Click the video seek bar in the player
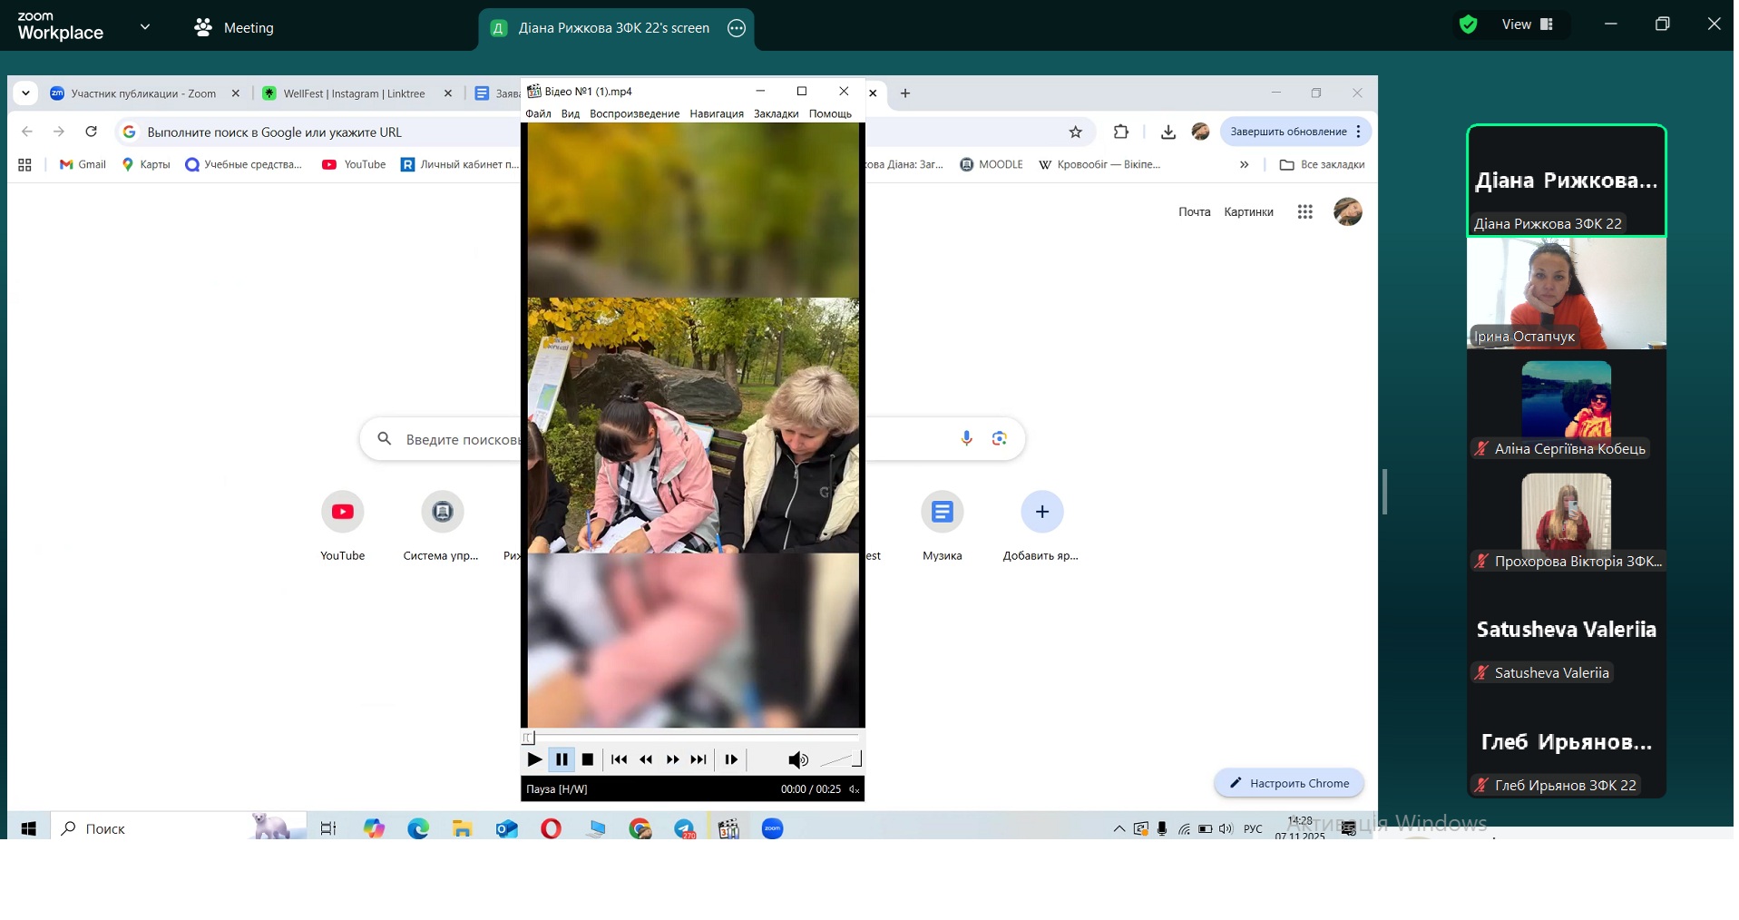The image size is (1739, 920). pyautogui.click(x=693, y=738)
